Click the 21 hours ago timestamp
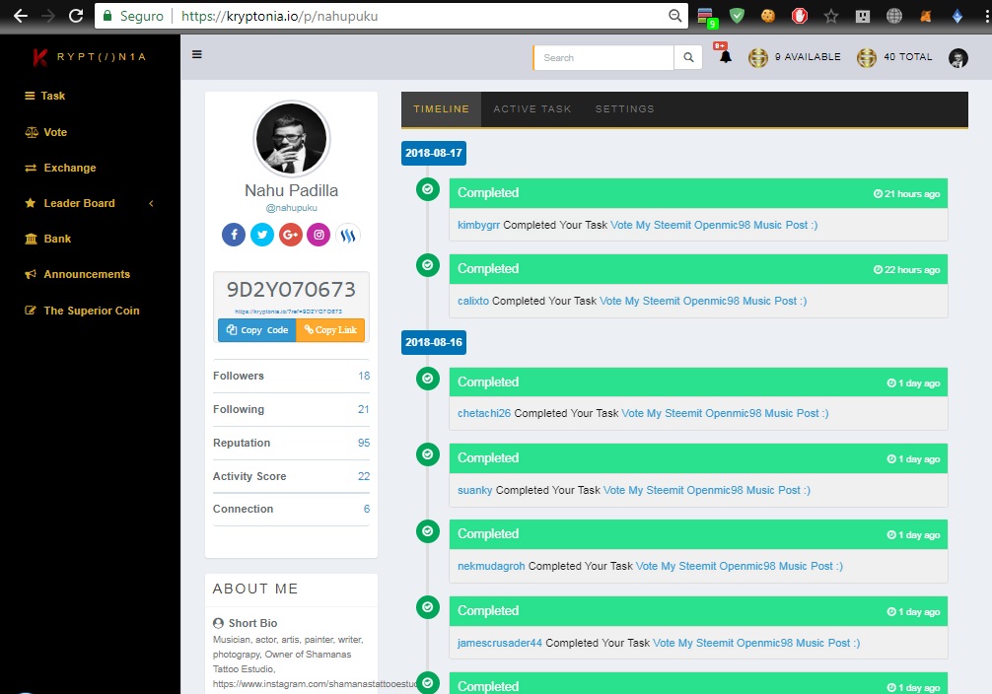Image resolution: width=992 pixels, height=694 pixels. (x=906, y=193)
